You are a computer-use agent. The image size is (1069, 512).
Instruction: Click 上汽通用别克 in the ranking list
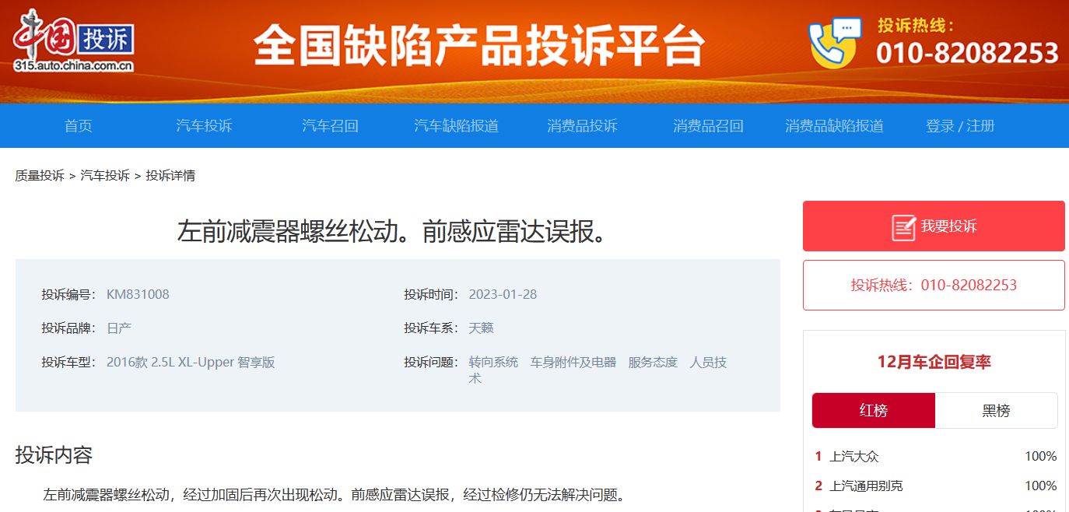[x=867, y=486]
